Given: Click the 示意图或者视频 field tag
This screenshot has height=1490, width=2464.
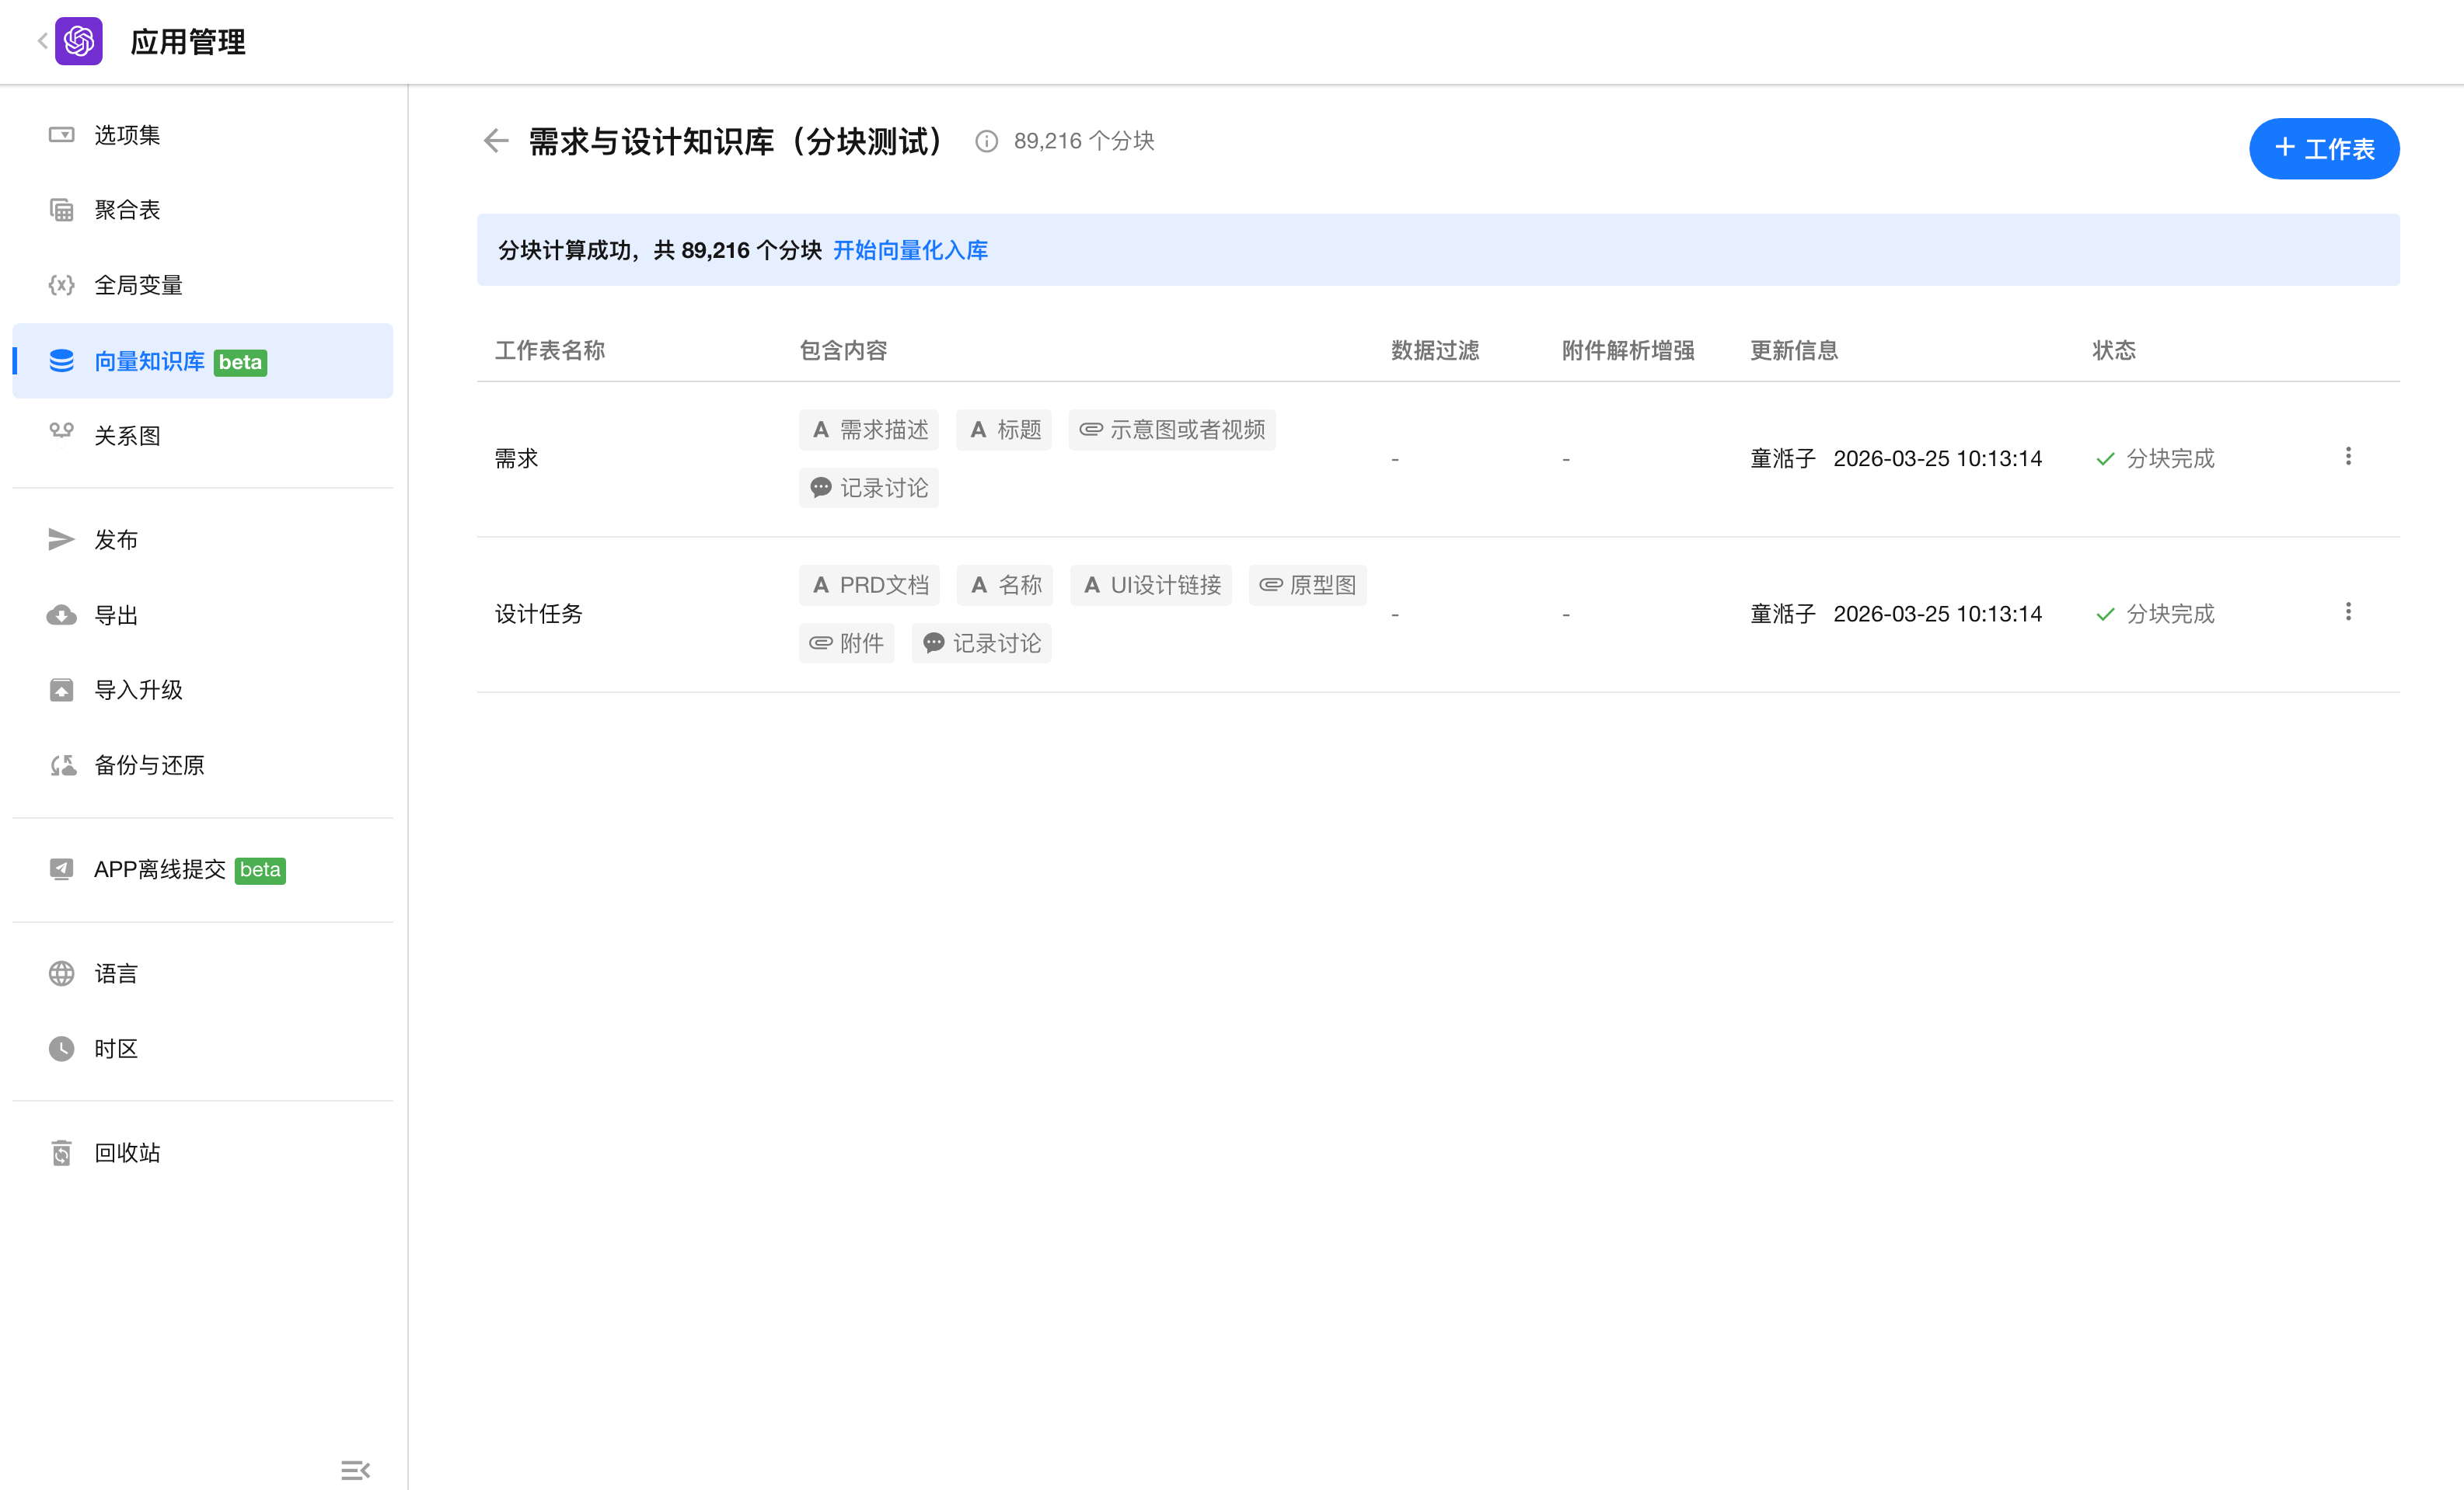Looking at the screenshot, I should [x=1172, y=430].
